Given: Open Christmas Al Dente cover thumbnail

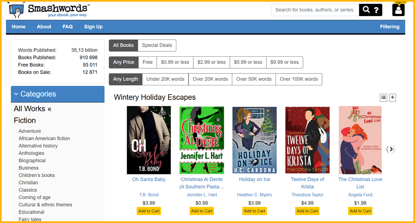Looking at the screenshot, I should [202, 140].
